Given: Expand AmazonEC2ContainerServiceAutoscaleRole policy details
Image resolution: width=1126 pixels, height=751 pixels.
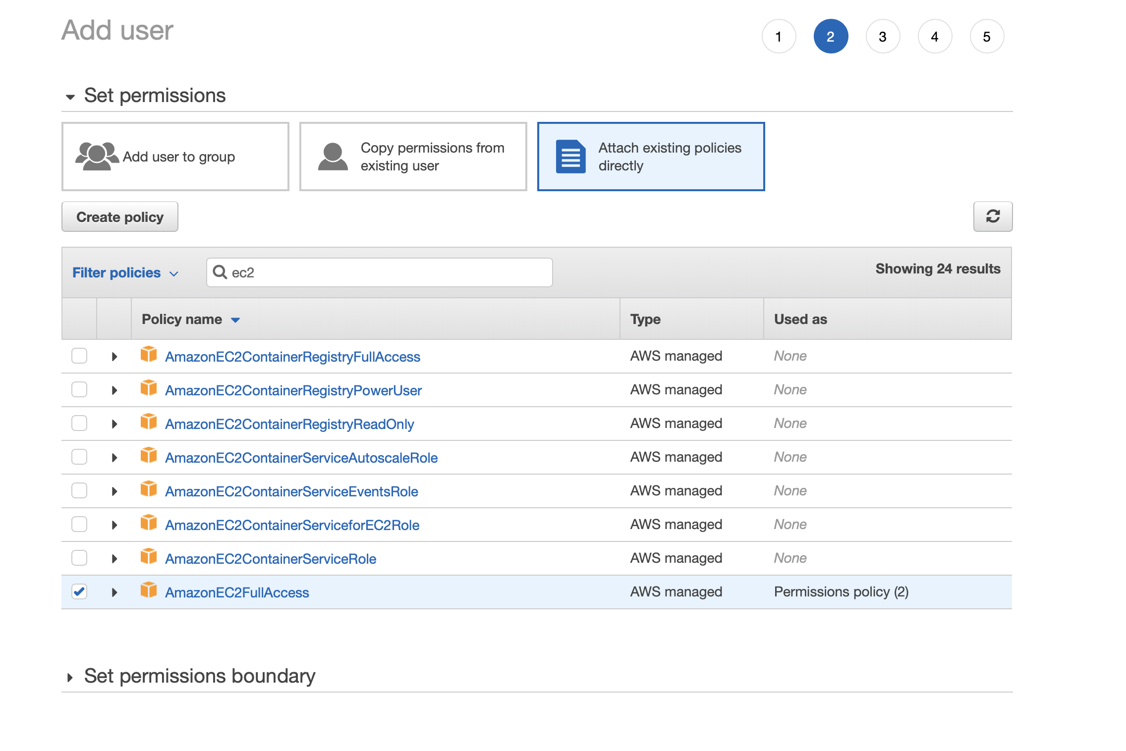Looking at the screenshot, I should (114, 458).
